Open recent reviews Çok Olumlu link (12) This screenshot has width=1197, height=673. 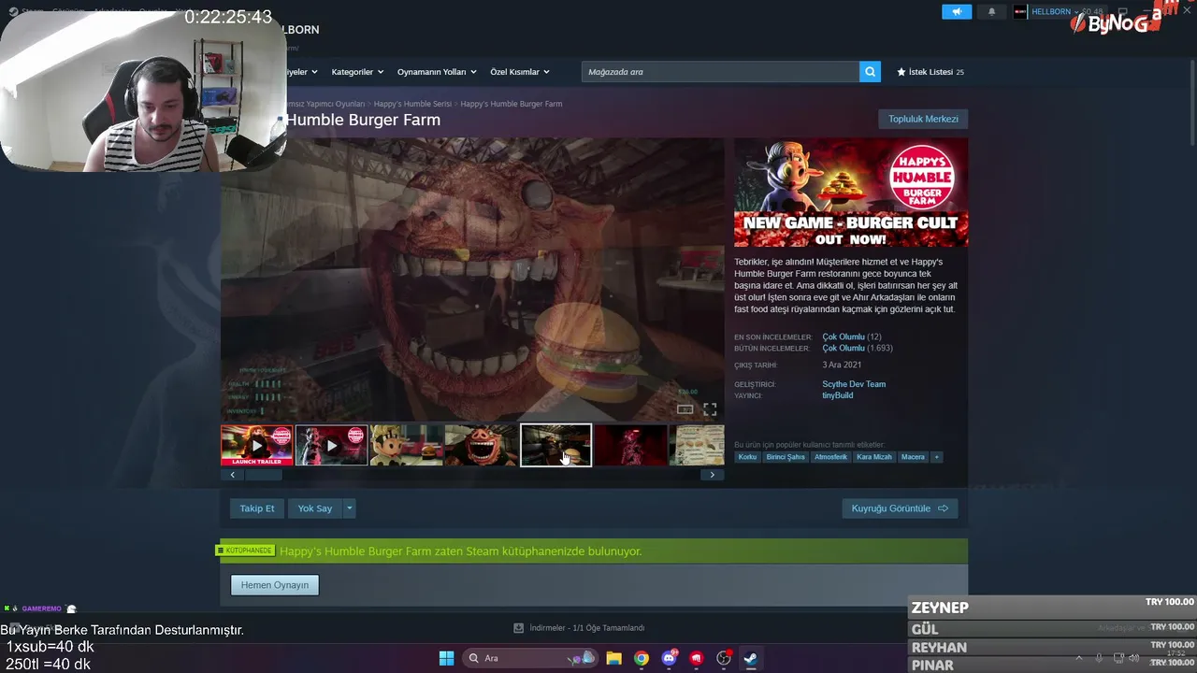tap(844, 336)
